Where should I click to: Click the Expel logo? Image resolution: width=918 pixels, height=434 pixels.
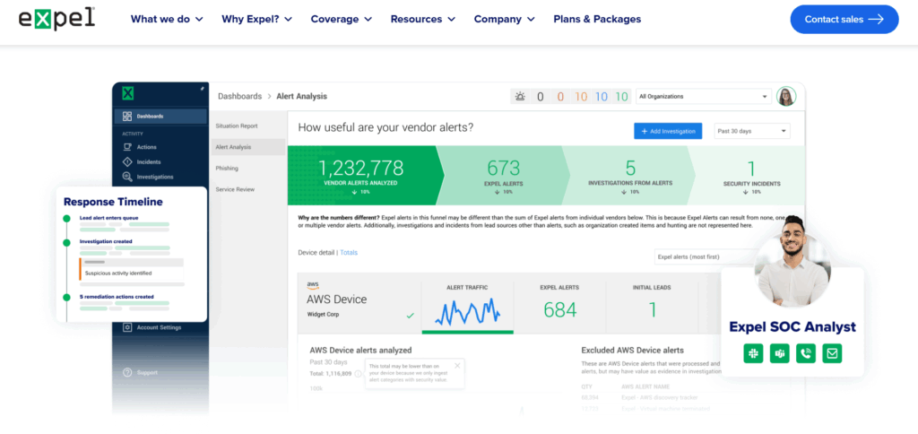56,19
